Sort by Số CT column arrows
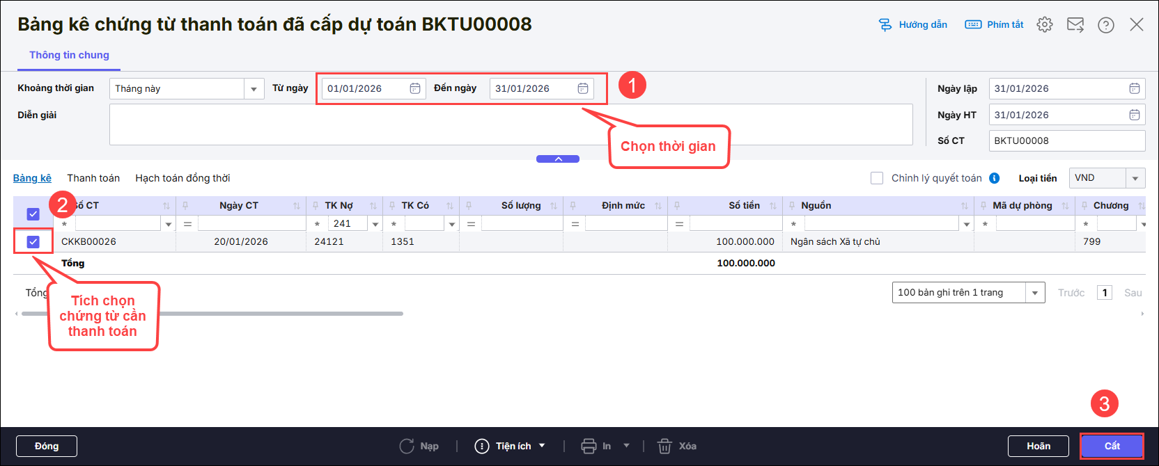1159x466 pixels. (x=166, y=206)
